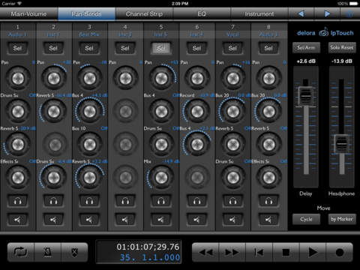The width and height of the screenshot is (360, 270).
Task: Mute channel 3 with the speaker icon
Action: pos(89,220)
